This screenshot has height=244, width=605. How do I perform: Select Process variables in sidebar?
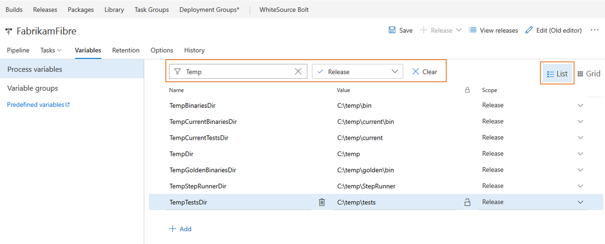tap(72, 69)
